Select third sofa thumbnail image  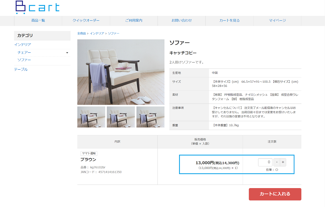pyautogui.click(x=150, y=117)
